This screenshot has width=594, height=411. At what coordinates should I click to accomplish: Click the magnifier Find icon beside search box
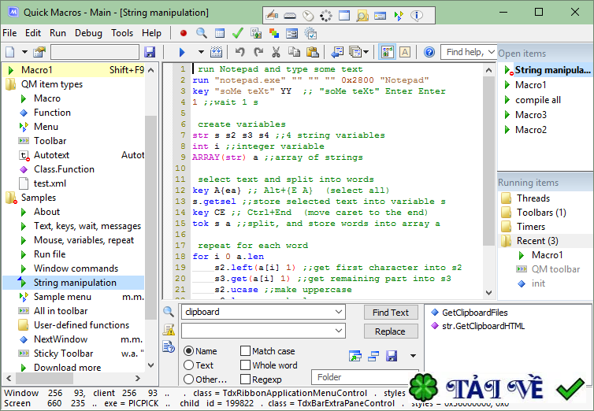coord(169,312)
